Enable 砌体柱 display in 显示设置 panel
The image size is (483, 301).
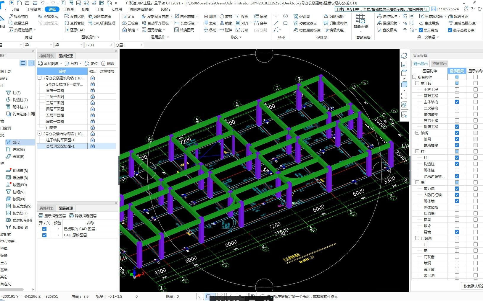coord(457,170)
